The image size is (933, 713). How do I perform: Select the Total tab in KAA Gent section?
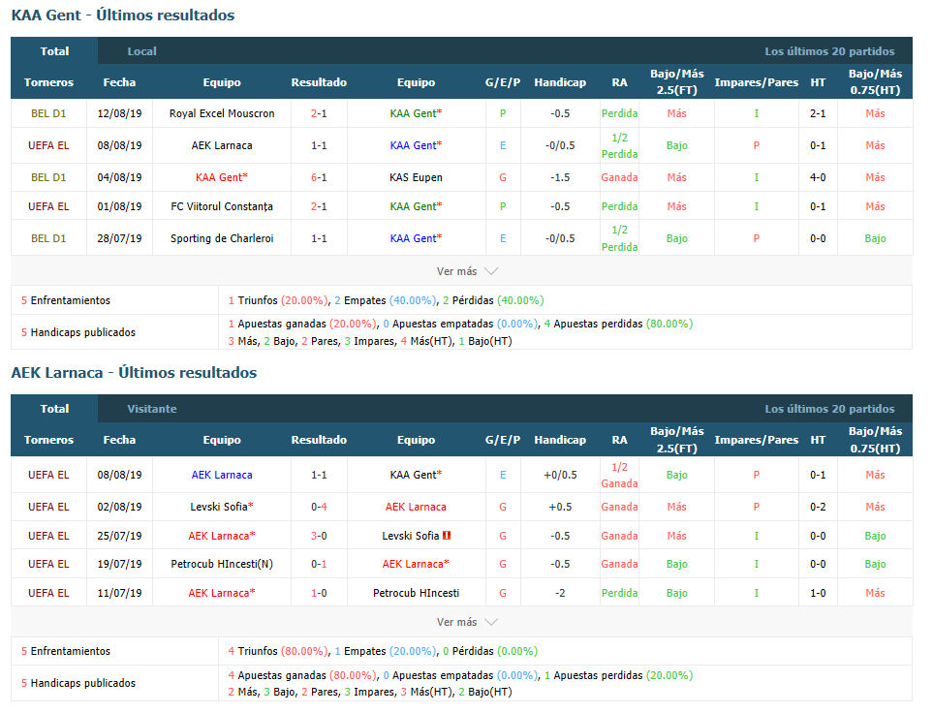pyautogui.click(x=54, y=51)
